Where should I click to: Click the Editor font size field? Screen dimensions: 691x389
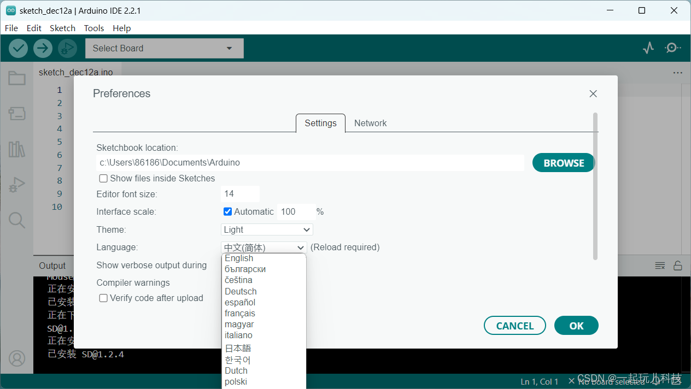coord(240,194)
